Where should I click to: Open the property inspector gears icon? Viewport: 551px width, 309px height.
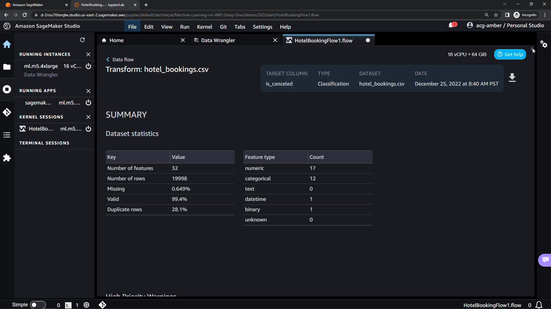click(544, 44)
